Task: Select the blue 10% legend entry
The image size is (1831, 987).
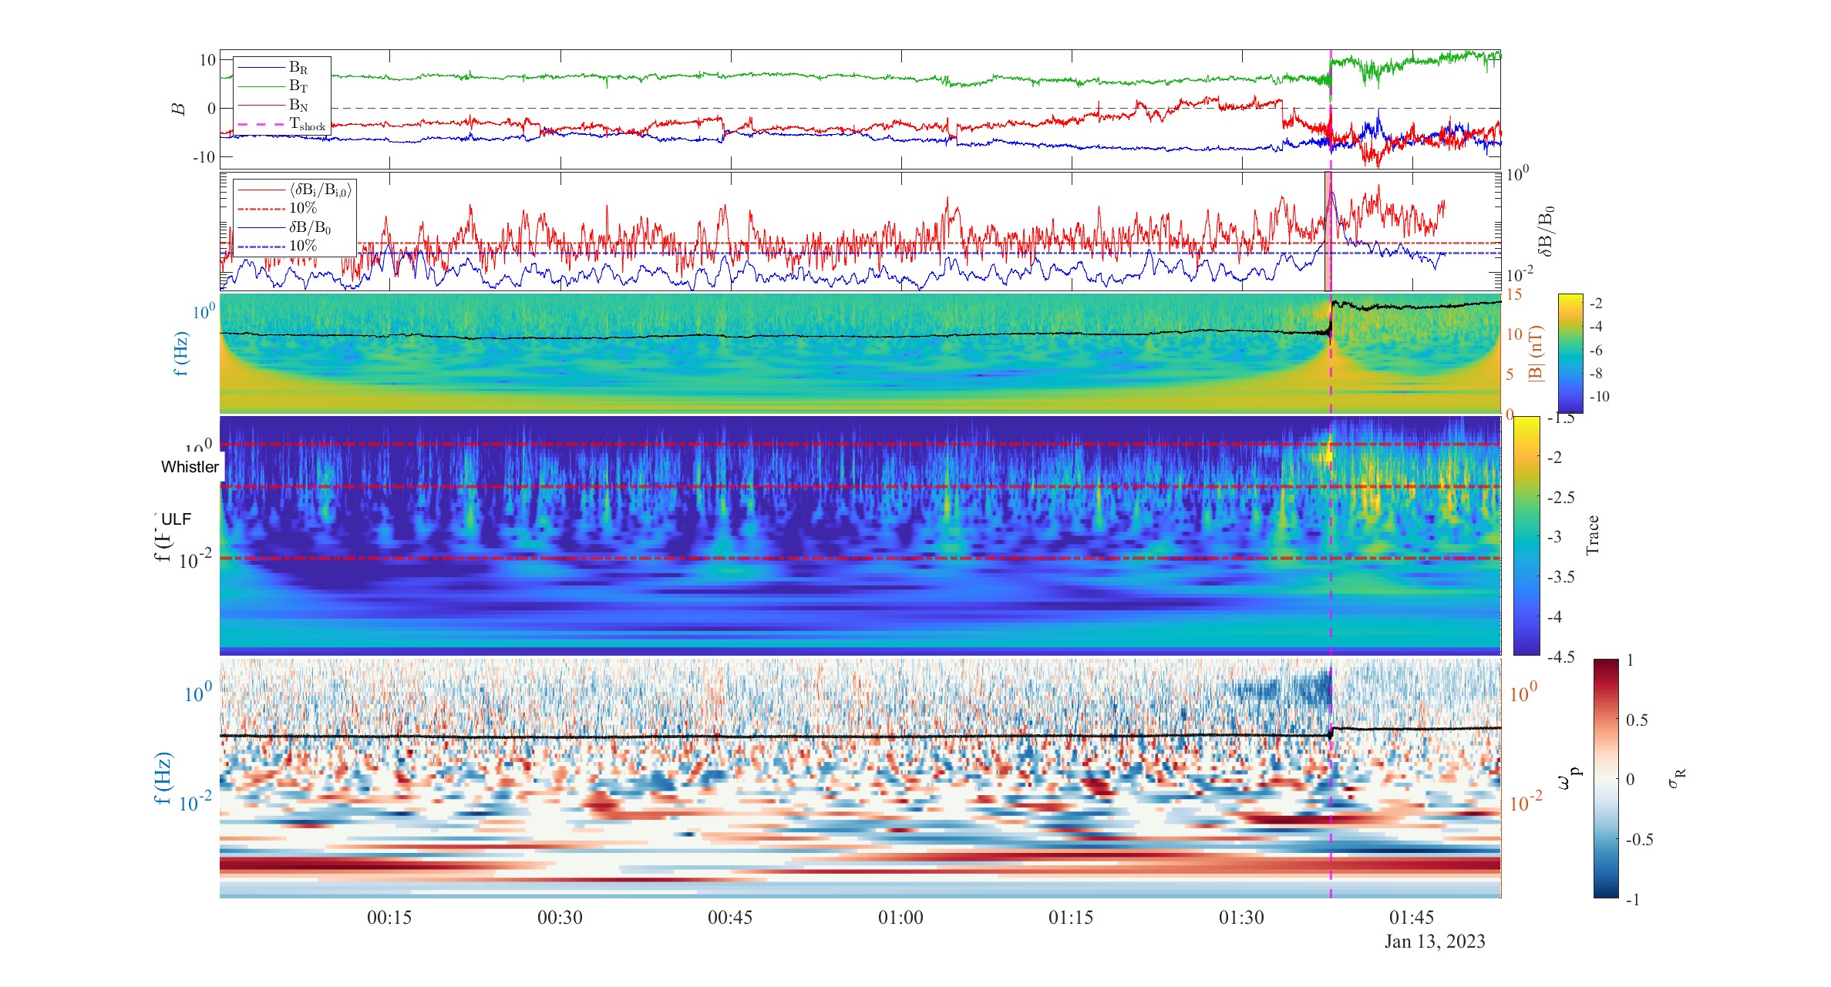Action: [x=302, y=246]
